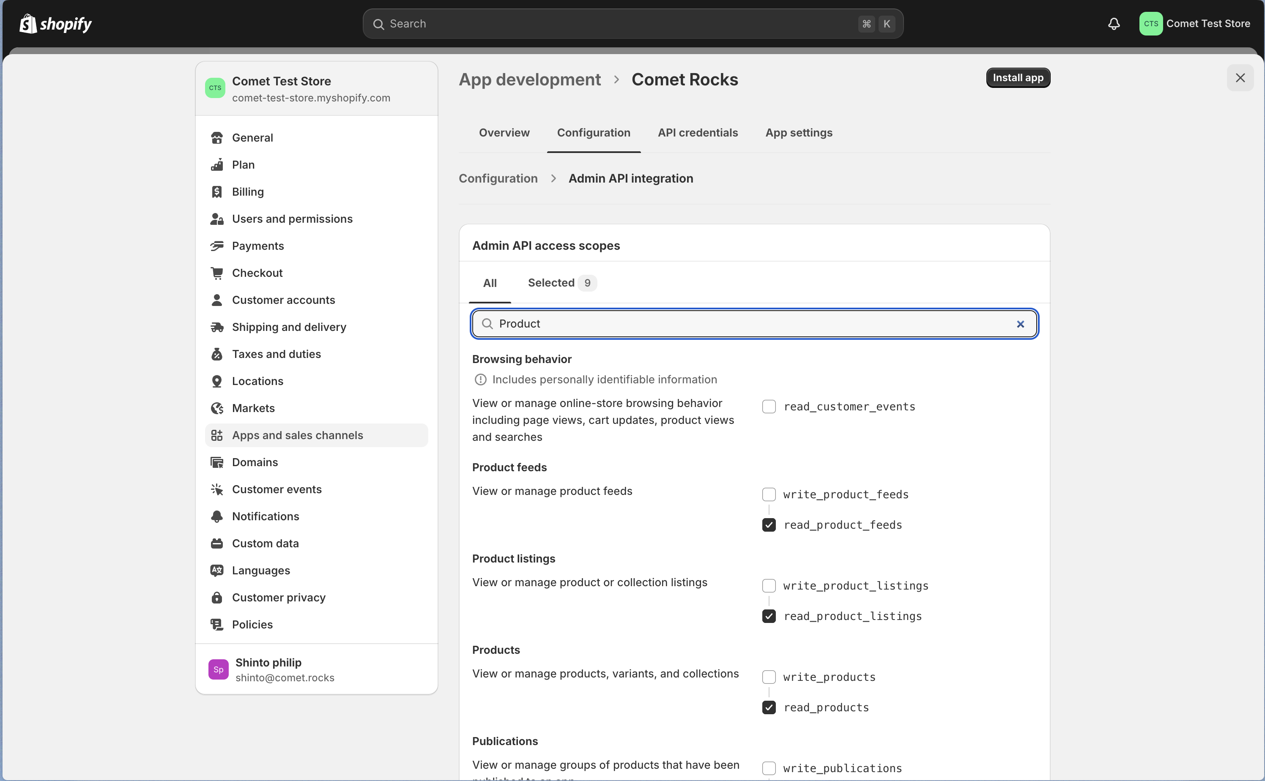Uncheck the read_product_feeds scope

pyautogui.click(x=769, y=525)
